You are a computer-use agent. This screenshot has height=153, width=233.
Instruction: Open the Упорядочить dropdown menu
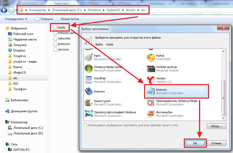[x=16, y=19]
